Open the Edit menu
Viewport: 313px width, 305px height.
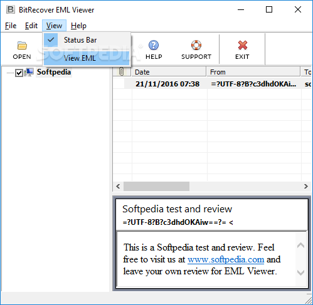[x=31, y=26]
